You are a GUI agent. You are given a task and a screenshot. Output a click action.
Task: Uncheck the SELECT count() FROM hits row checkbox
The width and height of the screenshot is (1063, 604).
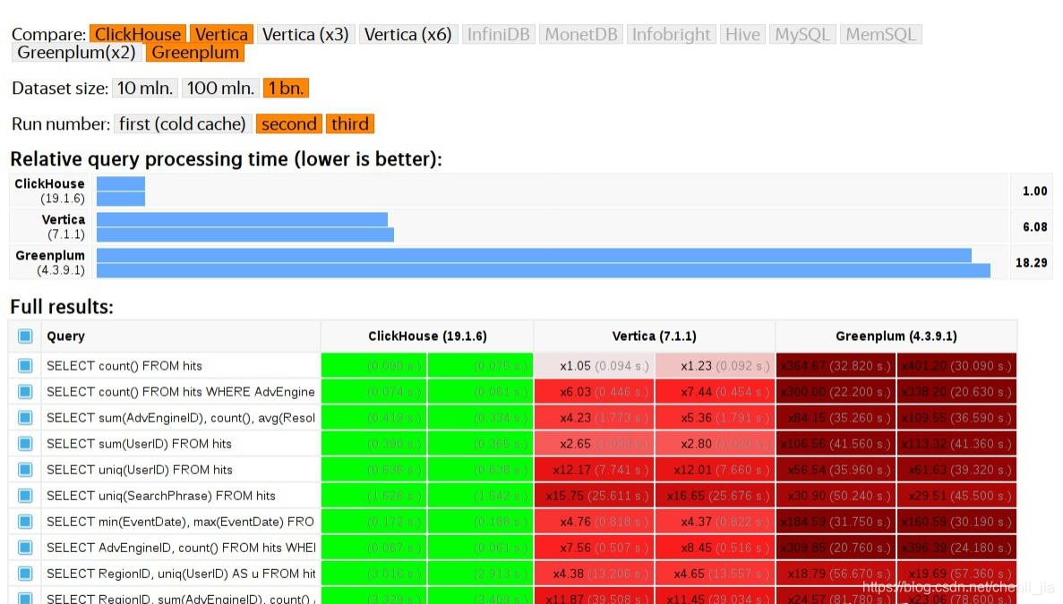(x=25, y=366)
